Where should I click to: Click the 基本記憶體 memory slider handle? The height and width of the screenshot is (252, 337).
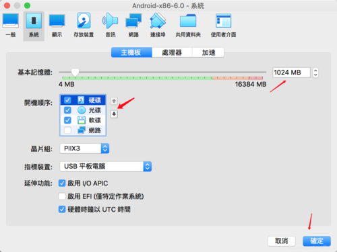pyautogui.click(x=75, y=73)
